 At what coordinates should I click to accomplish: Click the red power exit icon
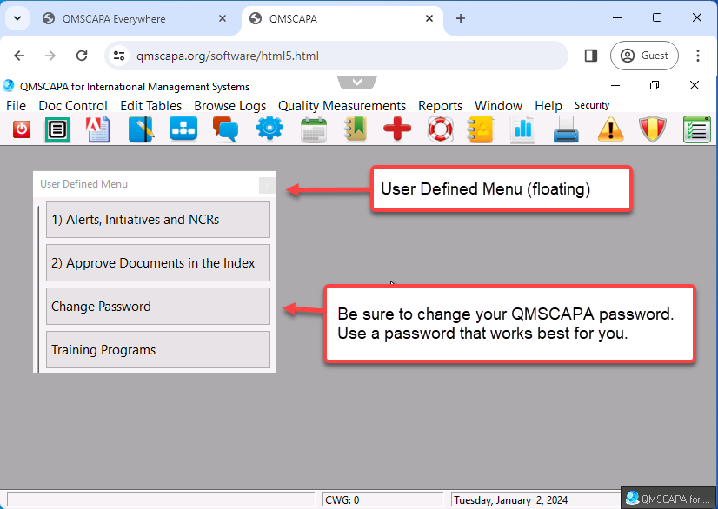coord(21,129)
